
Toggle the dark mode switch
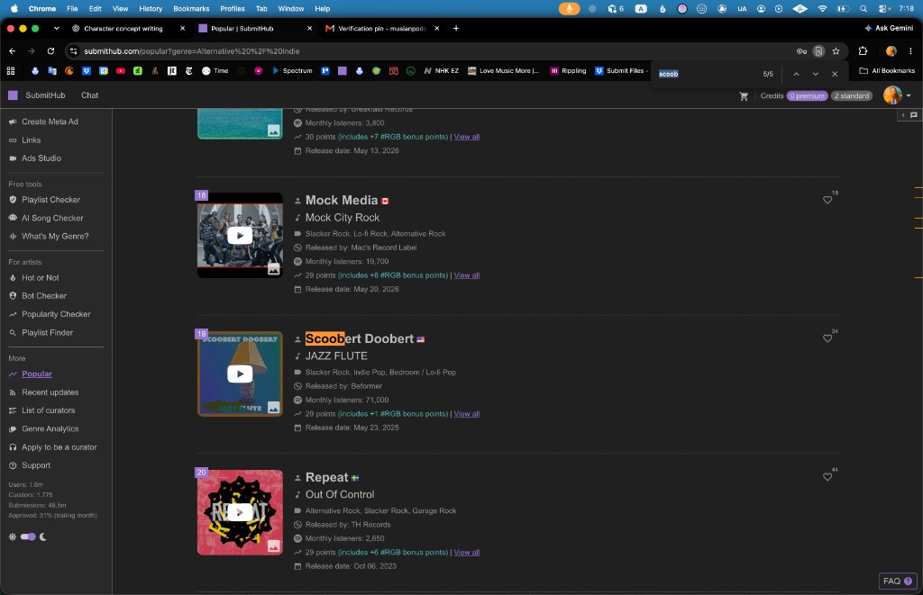[28, 536]
